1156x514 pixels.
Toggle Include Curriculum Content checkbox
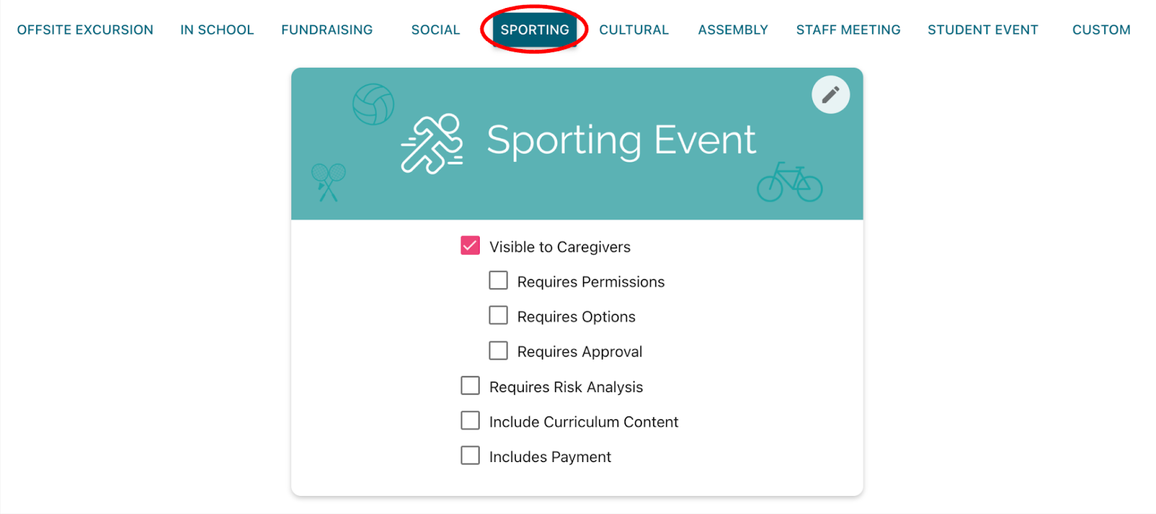(x=470, y=421)
